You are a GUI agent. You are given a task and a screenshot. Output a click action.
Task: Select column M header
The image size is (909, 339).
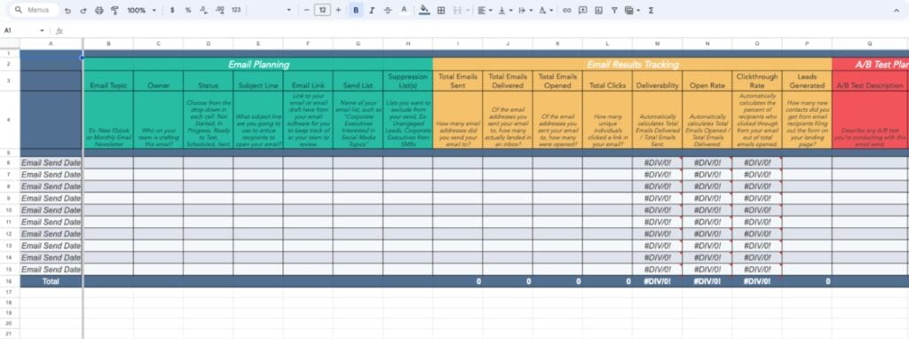pos(657,44)
